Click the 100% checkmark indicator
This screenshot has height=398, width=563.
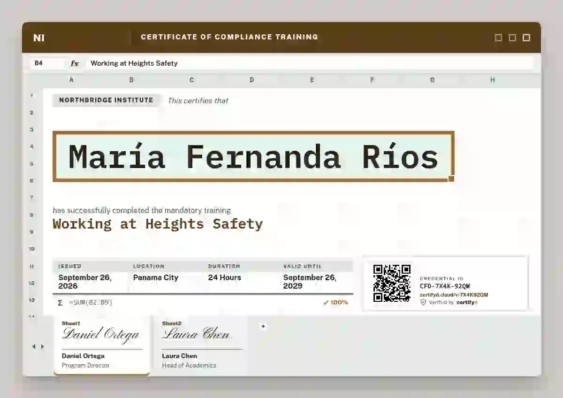(335, 303)
